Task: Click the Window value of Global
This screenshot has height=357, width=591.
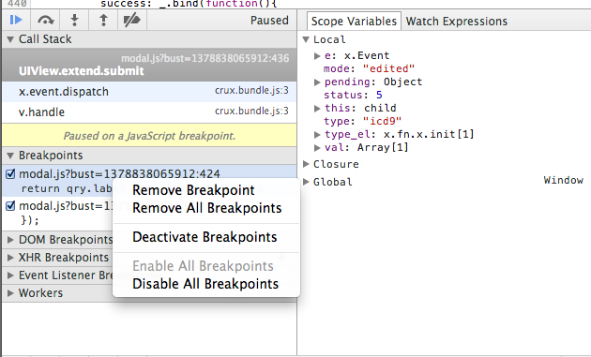Action: [564, 181]
